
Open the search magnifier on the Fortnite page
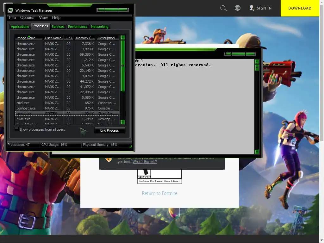(223, 8)
